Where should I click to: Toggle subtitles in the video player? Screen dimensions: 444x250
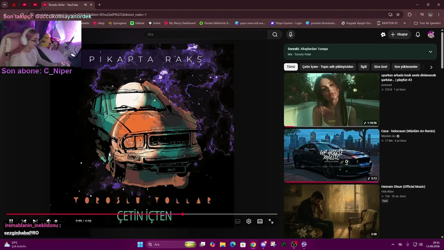238,221
